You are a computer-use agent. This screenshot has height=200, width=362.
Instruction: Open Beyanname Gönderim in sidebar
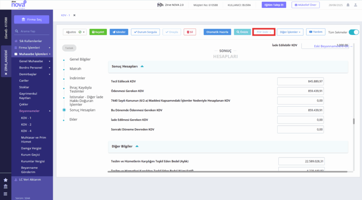pos(29,170)
